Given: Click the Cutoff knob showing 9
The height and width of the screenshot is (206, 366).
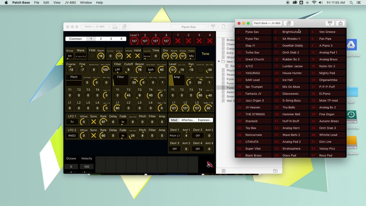Looking at the screenshot, I should tap(128, 70).
